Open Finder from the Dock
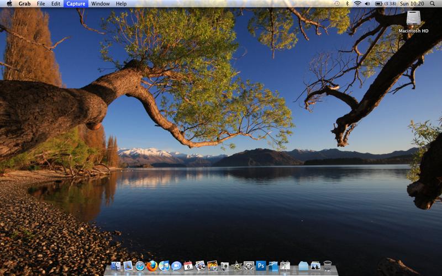Screen dimensions: 442x276 point(116,266)
